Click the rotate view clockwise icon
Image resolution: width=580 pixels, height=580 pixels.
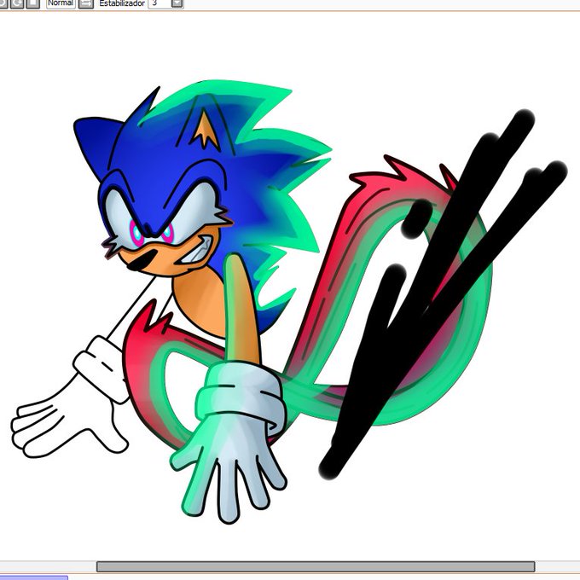coord(18,3)
